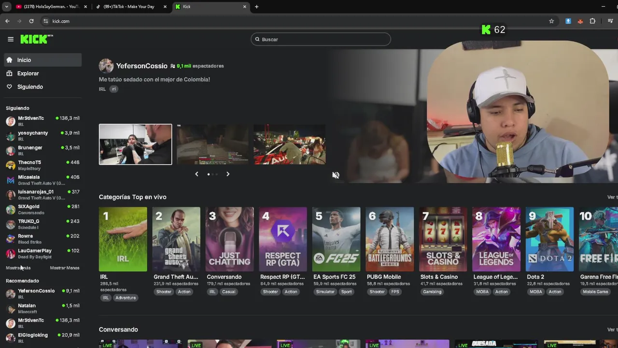This screenshot has width=618, height=348.
Task: Open a new browser tab
Action: [256, 7]
